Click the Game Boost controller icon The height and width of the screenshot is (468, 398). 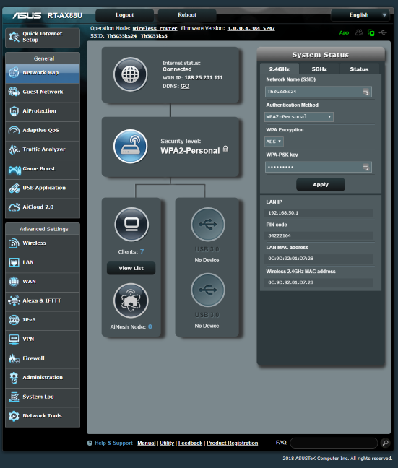pyautogui.click(x=14, y=169)
